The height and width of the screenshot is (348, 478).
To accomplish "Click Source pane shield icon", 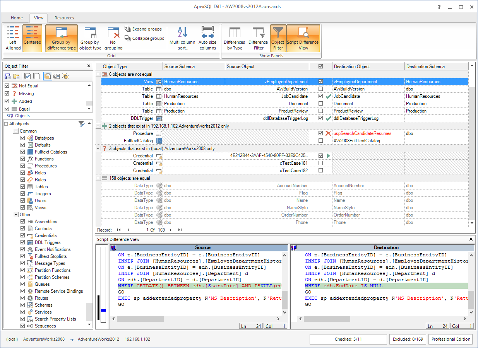I will 113,247.
